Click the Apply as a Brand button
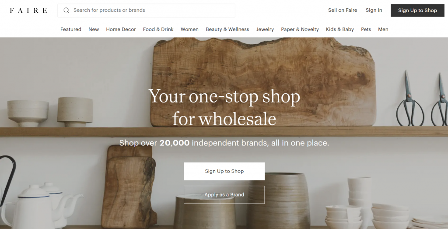The height and width of the screenshot is (229, 448). click(224, 195)
